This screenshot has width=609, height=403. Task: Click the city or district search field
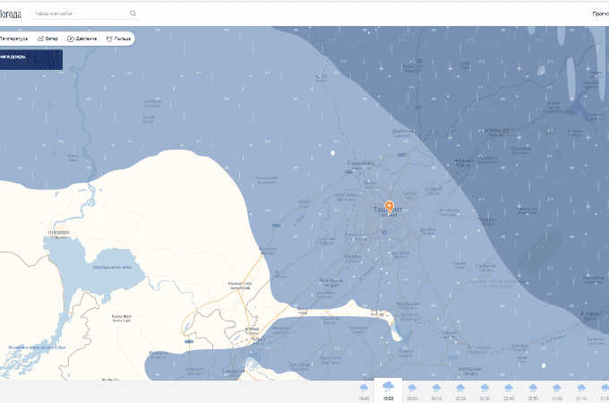pos(79,13)
